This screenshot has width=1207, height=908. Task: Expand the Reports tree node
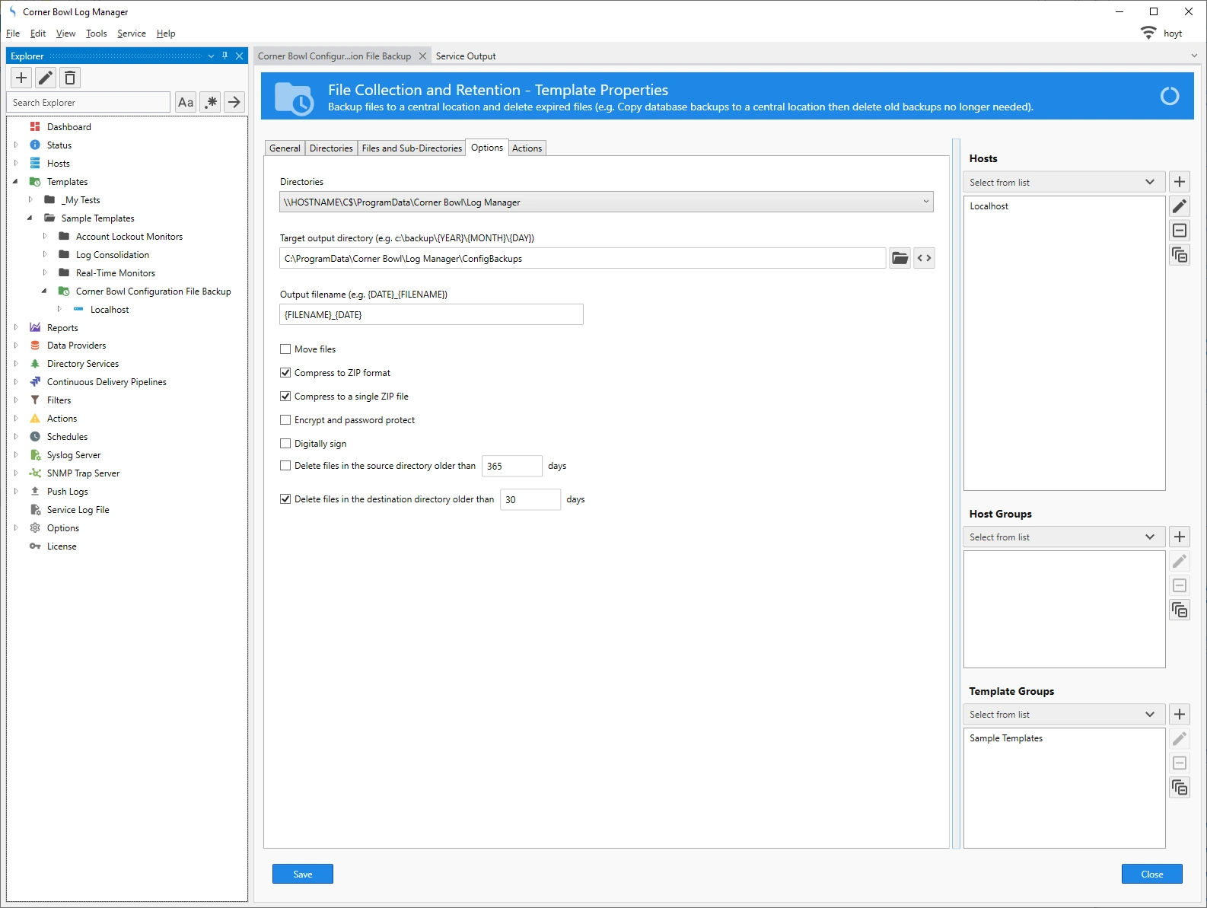[15, 327]
